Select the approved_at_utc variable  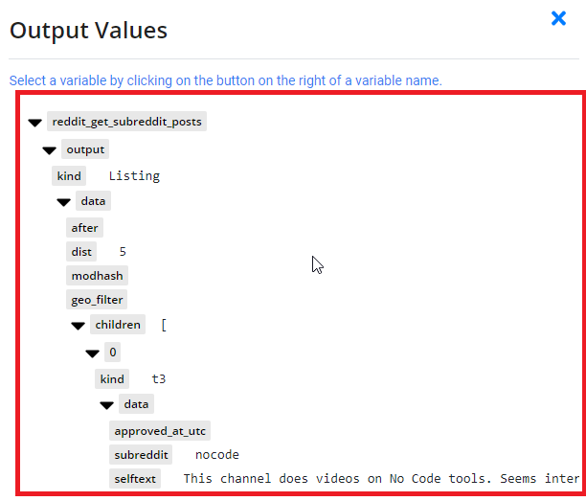pos(160,431)
